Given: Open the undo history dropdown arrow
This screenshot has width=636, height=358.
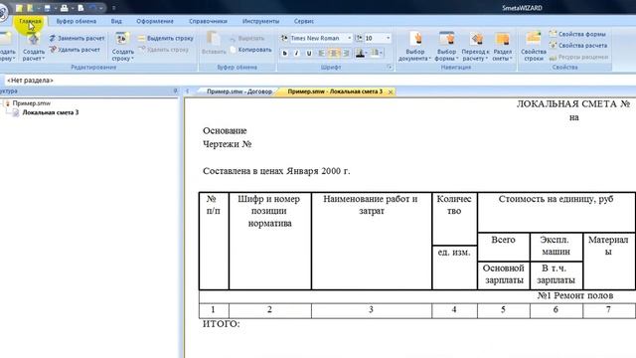Looking at the screenshot, I should tap(100, 8).
